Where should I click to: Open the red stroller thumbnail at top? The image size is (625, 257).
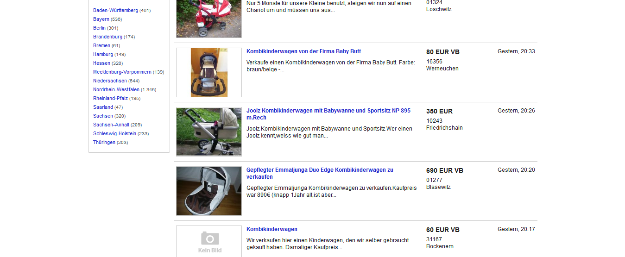[209, 19]
